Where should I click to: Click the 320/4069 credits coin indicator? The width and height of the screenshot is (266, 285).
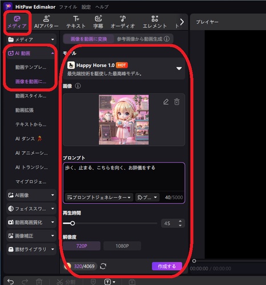80,266
